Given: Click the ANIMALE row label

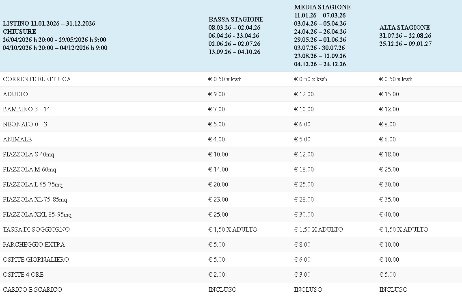Looking at the screenshot, I should 17,139.
